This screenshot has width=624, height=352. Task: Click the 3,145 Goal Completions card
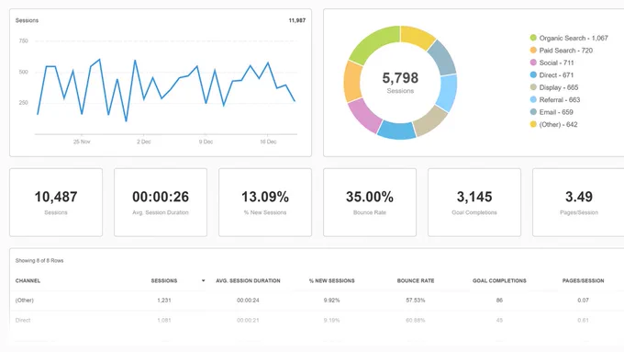[x=474, y=202]
